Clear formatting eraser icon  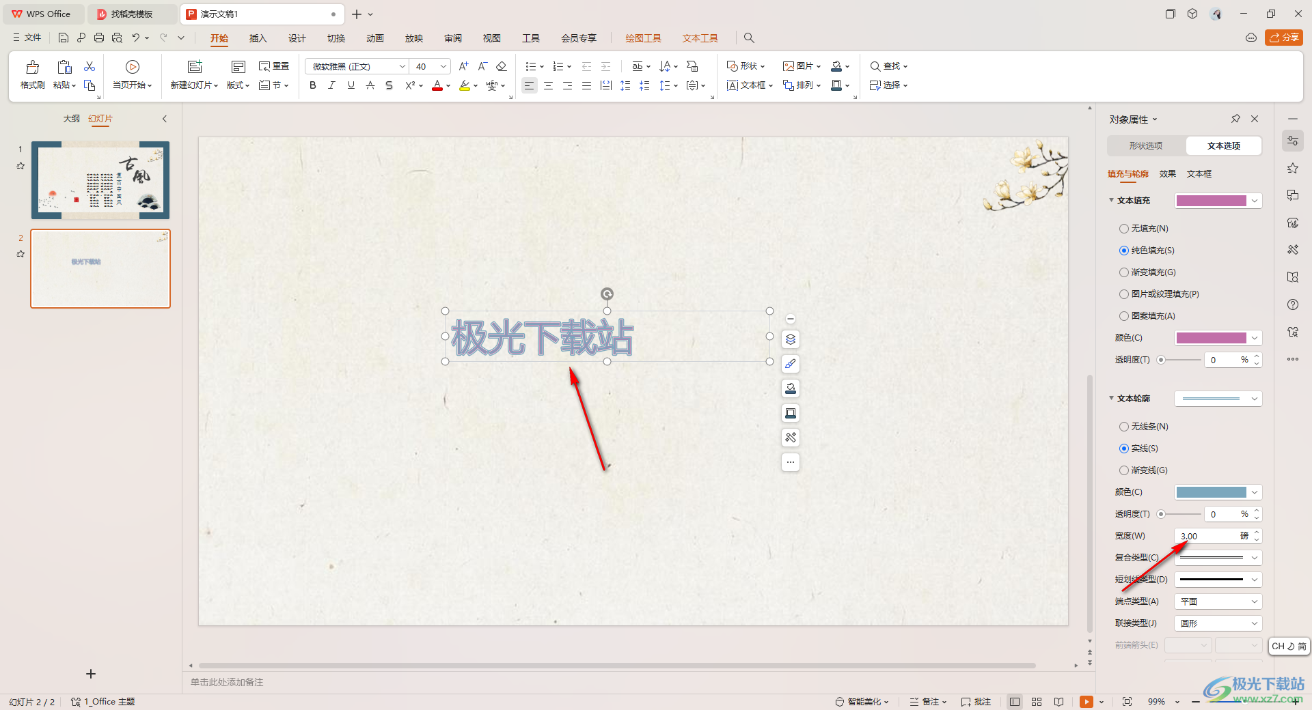coord(501,66)
